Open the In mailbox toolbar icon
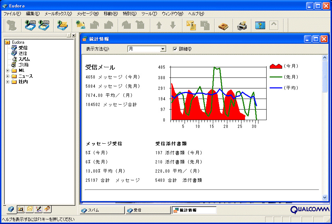The image size is (332, 224). (30, 25)
